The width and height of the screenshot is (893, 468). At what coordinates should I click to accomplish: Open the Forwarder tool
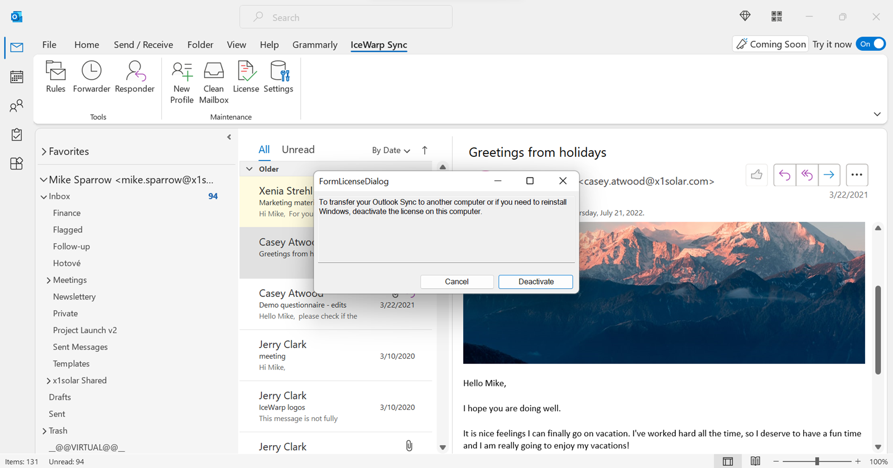coord(92,77)
